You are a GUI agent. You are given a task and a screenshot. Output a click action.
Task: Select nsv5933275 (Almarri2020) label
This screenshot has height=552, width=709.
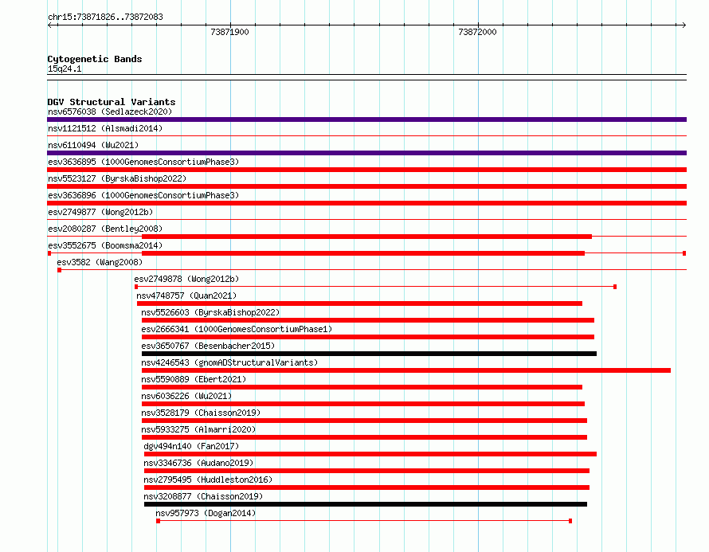click(x=198, y=429)
